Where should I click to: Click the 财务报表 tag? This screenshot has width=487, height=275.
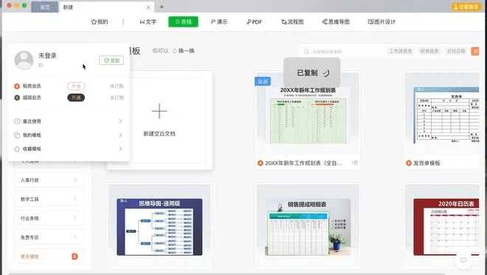click(x=429, y=51)
